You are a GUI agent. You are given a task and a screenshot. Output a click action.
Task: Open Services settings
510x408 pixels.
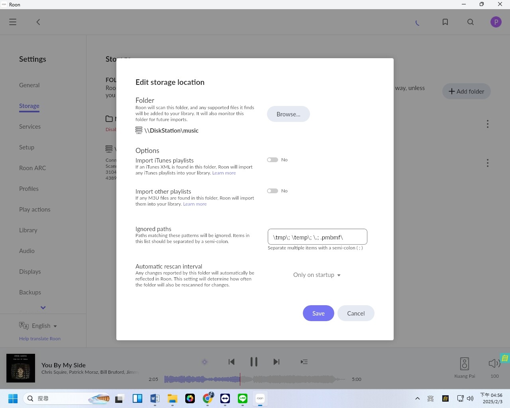(30, 127)
